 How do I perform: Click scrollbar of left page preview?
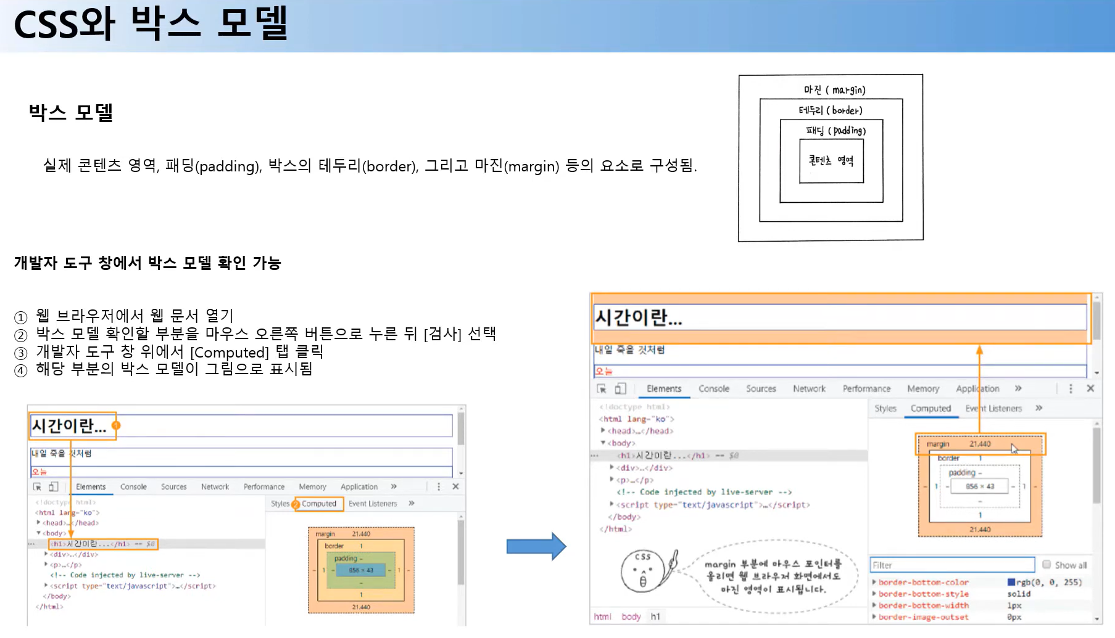pos(461,428)
